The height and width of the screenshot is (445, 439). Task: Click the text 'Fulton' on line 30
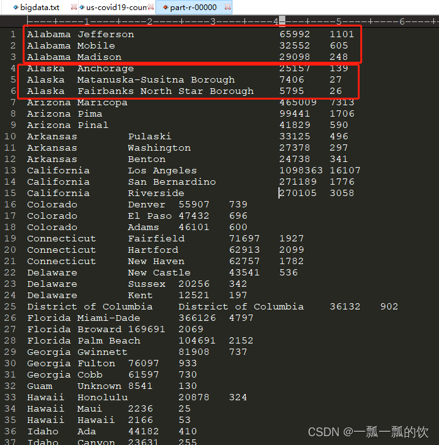(x=96, y=364)
